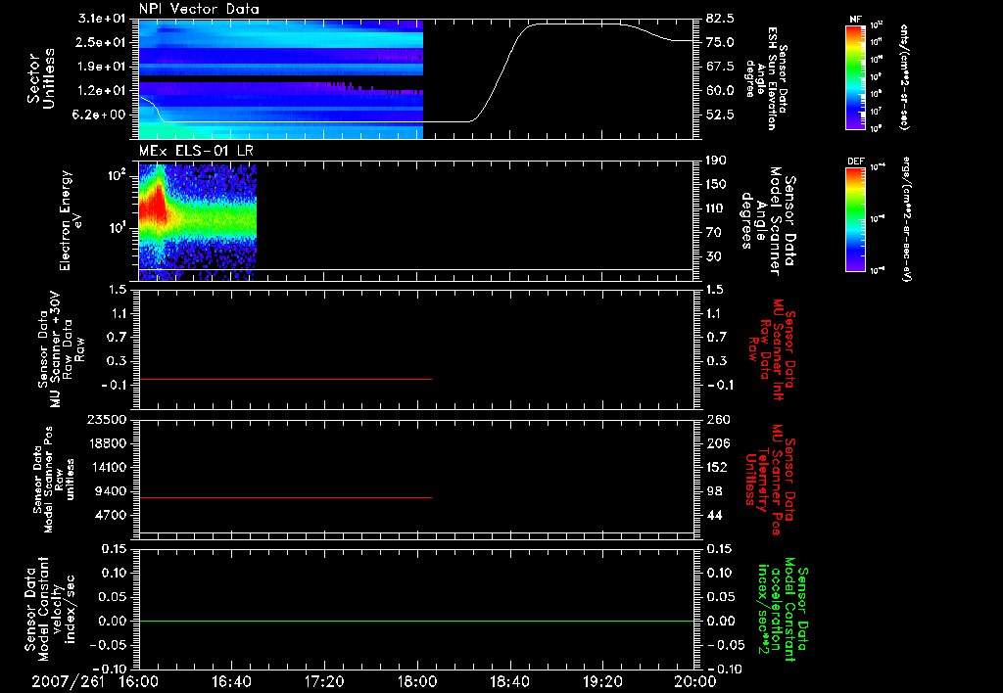Click the red MU Scanner Inh Raw Data label
1003x693 pixels.
(x=773, y=349)
